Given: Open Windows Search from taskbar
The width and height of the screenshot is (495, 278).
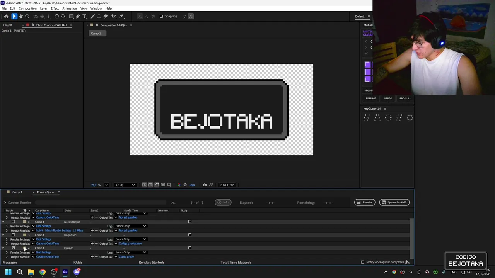Looking at the screenshot, I should pyautogui.click(x=20, y=272).
